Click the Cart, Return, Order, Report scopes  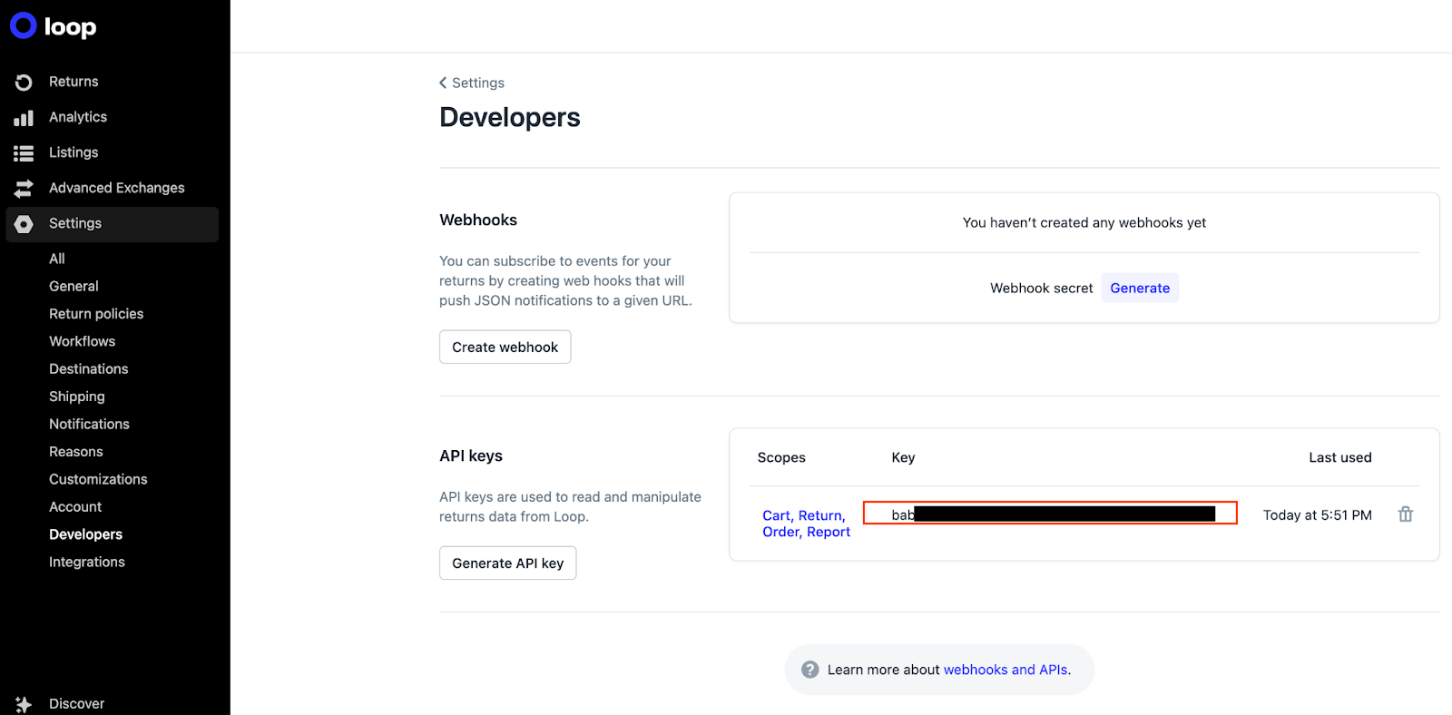coord(806,524)
